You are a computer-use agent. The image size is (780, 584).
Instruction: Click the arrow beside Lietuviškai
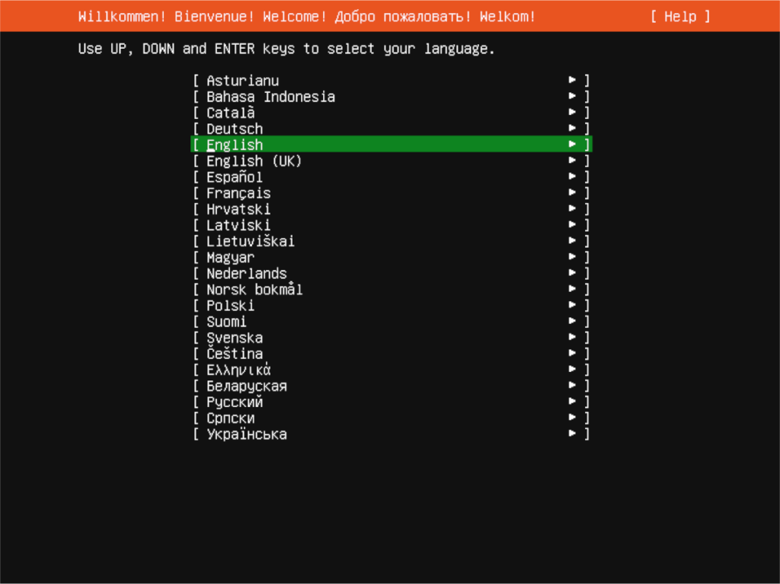point(572,240)
